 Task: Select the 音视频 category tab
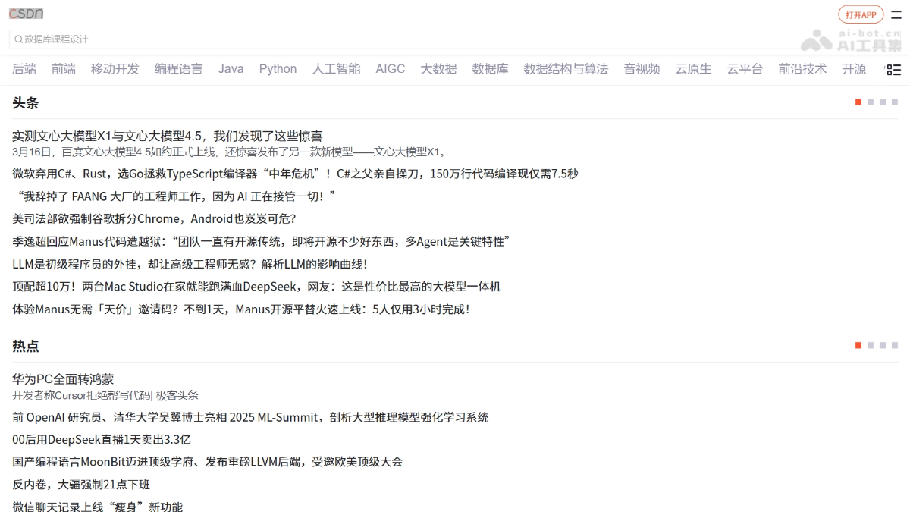pyautogui.click(x=642, y=69)
